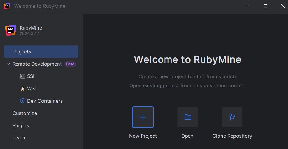This screenshot has width=288, height=149.
Task: Click the Clone Repository branch icon
Action: click(x=232, y=117)
